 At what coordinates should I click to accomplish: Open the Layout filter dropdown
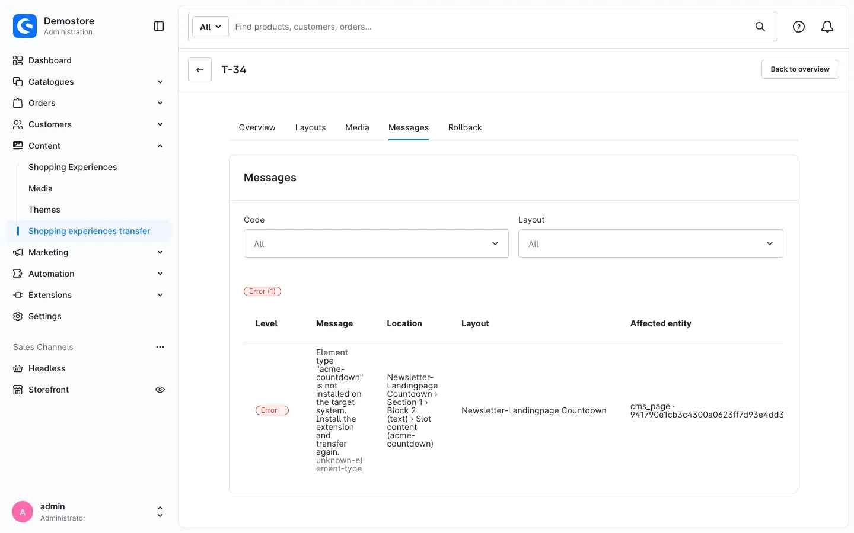(651, 243)
